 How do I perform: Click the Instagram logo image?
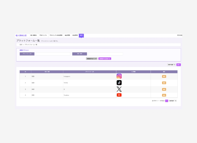point(119,76)
